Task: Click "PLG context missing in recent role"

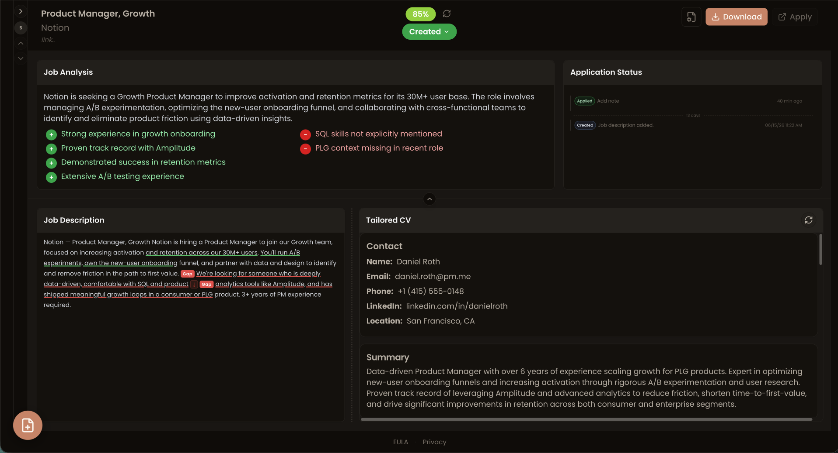Action: [379, 148]
